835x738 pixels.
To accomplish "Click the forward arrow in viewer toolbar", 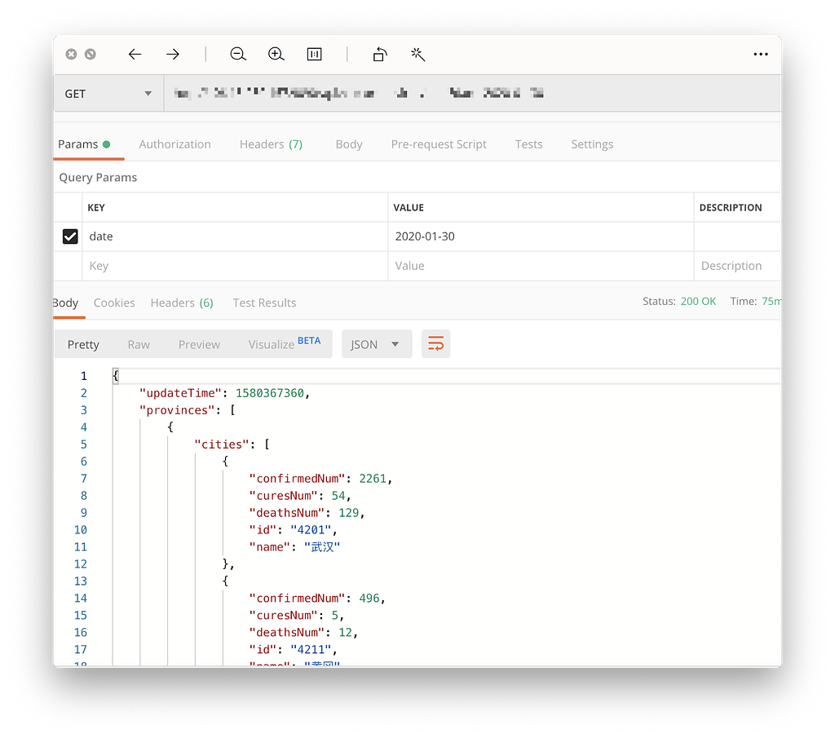I will (173, 55).
